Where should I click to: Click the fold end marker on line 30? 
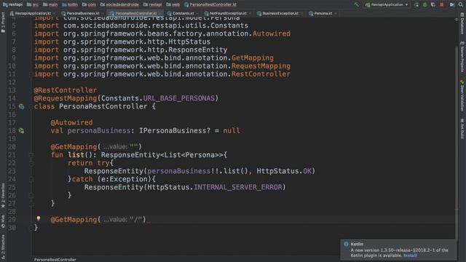pos(31,228)
